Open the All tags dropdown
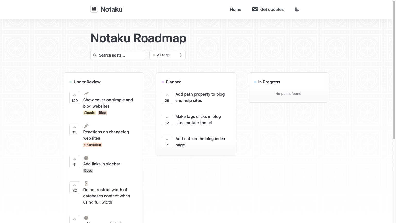The width and height of the screenshot is (396, 223). [167, 55]
